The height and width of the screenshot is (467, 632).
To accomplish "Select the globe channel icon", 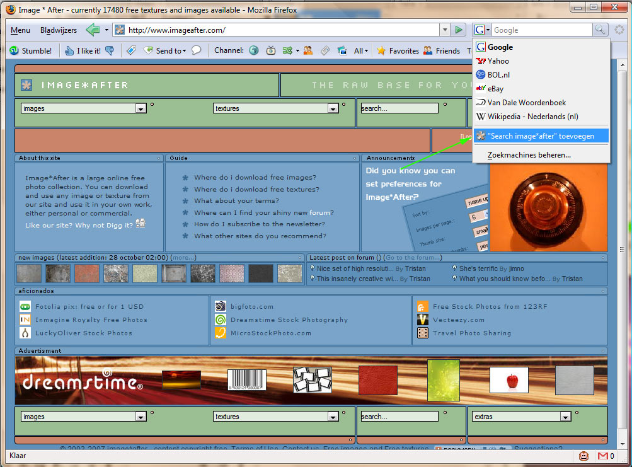I will tap(253, 50).
